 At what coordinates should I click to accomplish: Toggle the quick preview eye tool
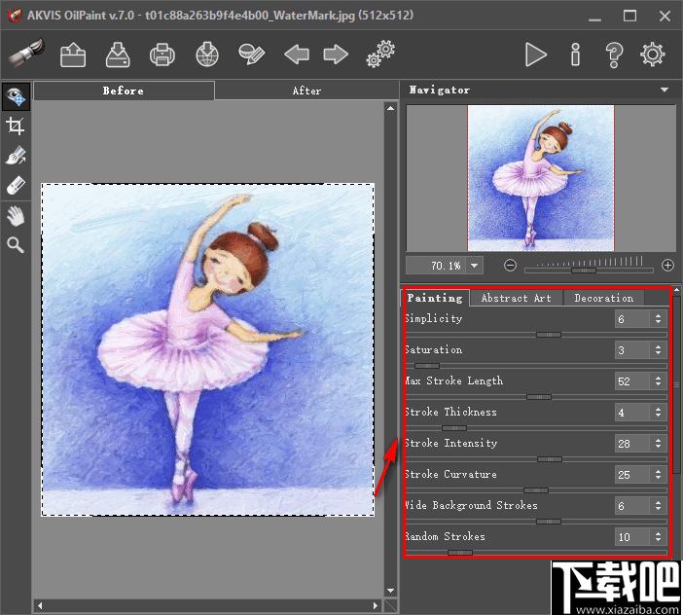pos(16,96)
